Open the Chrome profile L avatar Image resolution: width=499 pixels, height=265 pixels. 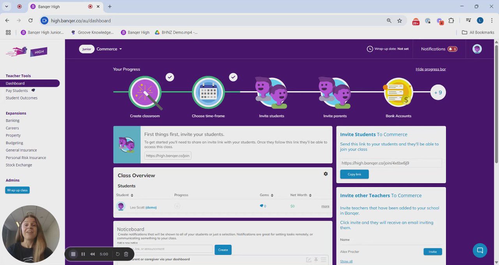pyautogui.click(x=480, y=21)
